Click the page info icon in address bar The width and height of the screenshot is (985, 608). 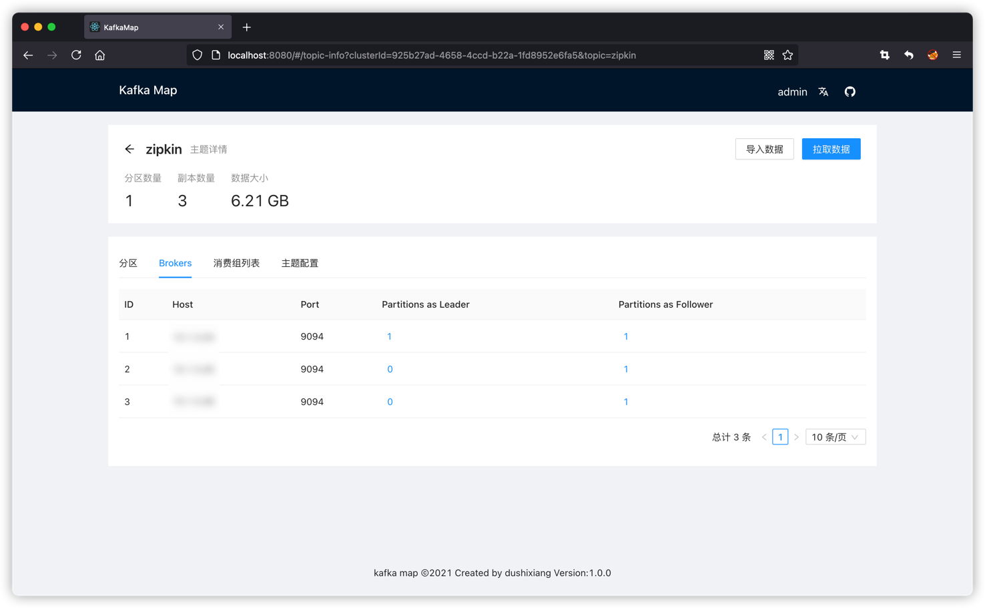coord(216,55)
